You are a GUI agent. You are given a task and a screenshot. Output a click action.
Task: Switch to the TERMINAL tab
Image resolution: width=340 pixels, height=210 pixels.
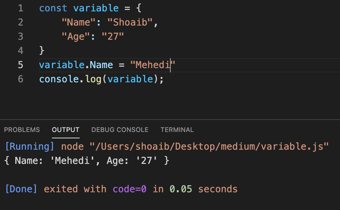(177, 130)
